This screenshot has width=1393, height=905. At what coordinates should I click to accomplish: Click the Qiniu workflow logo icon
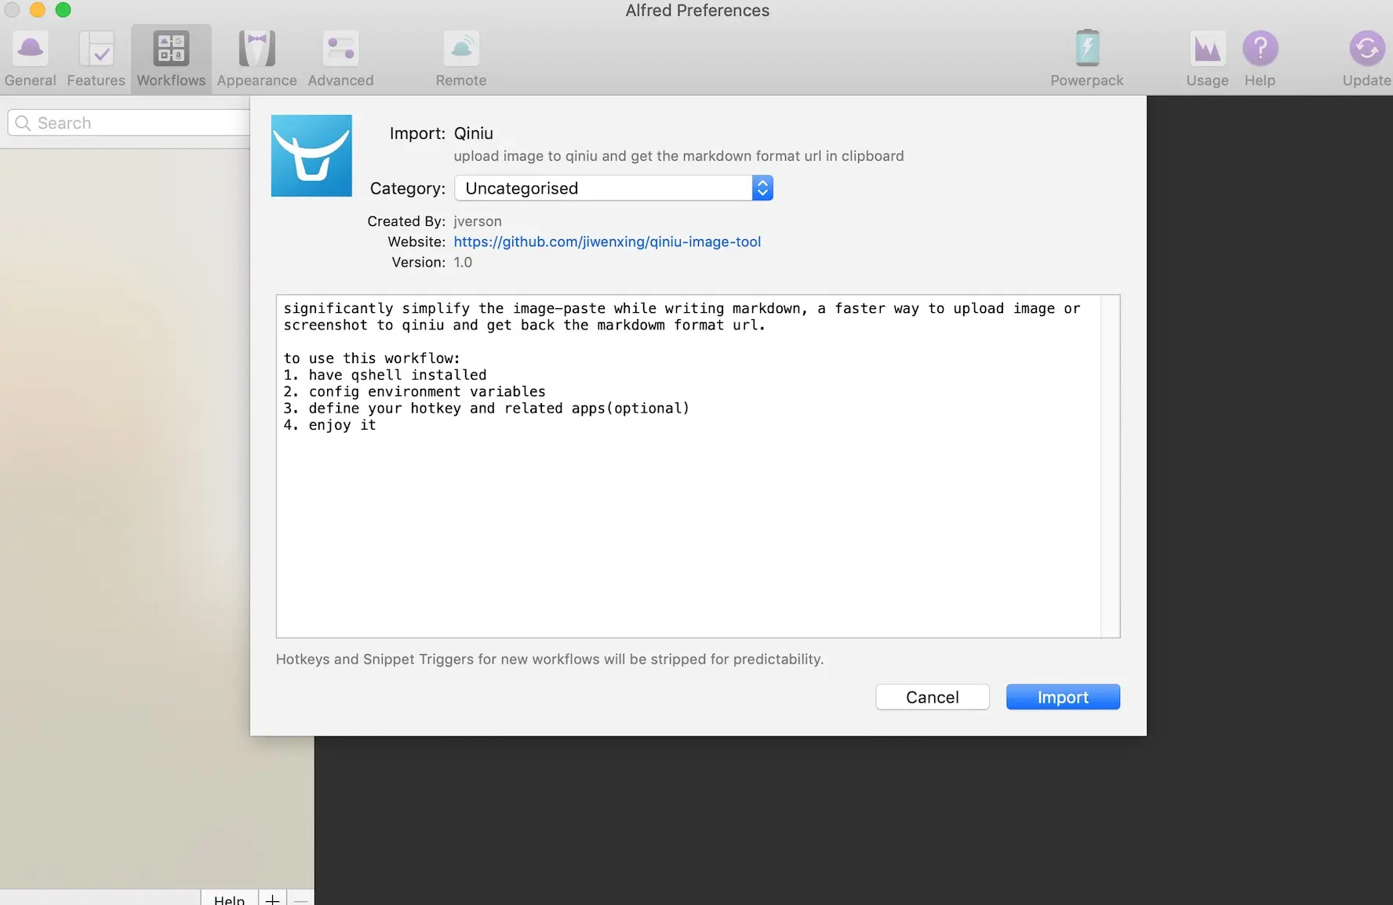[311, 155]
